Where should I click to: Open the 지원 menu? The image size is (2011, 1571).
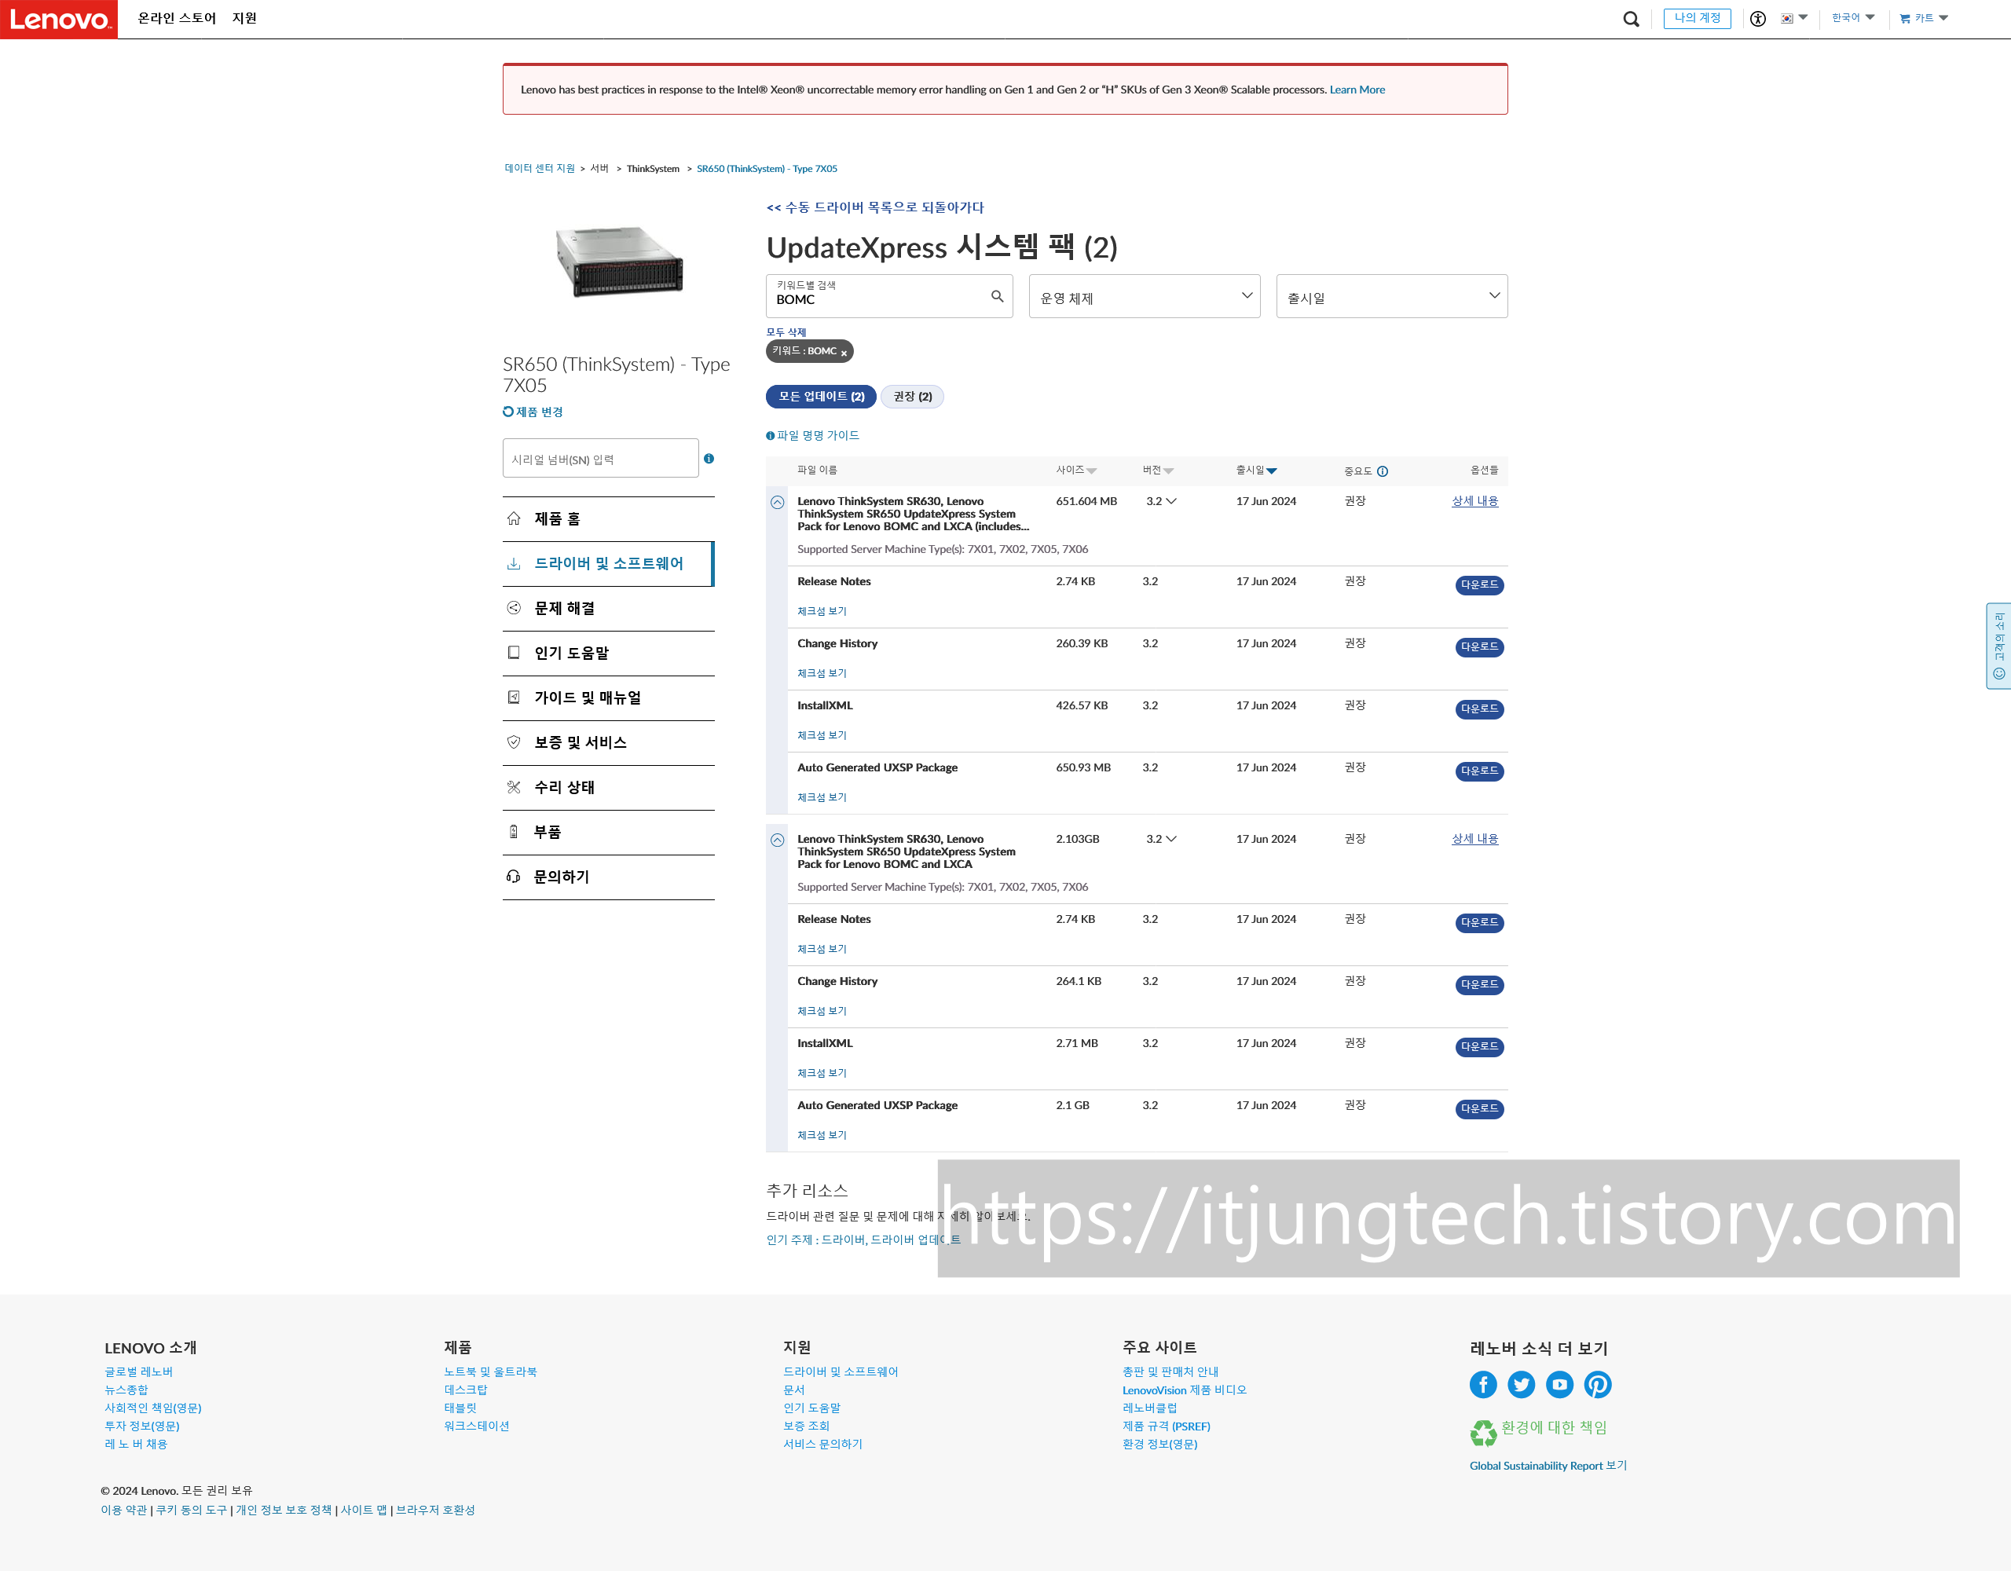pyautogui.click(x=244, y=18)
